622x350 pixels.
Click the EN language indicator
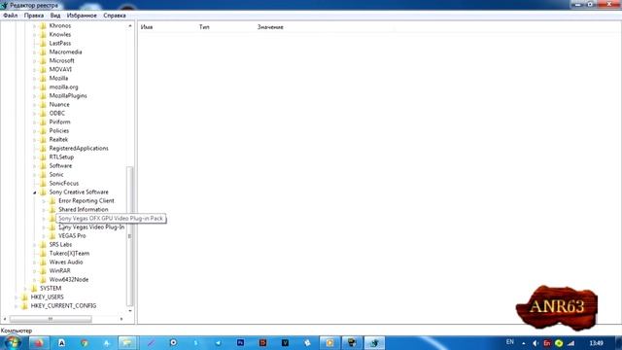coord(509,342)
